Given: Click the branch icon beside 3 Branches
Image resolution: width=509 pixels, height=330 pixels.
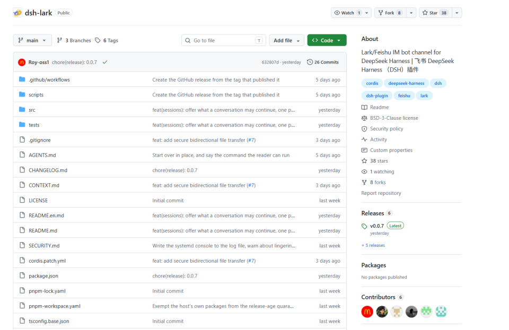Looking at the screenshot, I should (59, 40).
